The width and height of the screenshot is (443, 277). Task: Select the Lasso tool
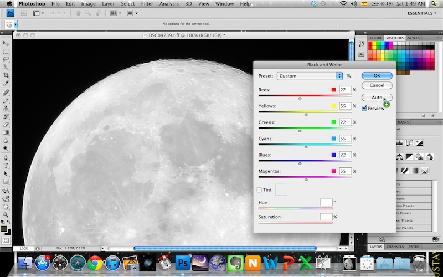tap(6, 59)
